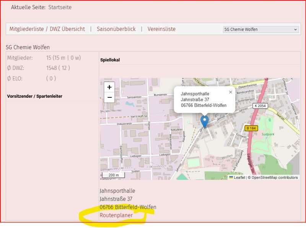306x228 pixels.
Task: Go to Saisonüberblick
Action: [116, 29]
